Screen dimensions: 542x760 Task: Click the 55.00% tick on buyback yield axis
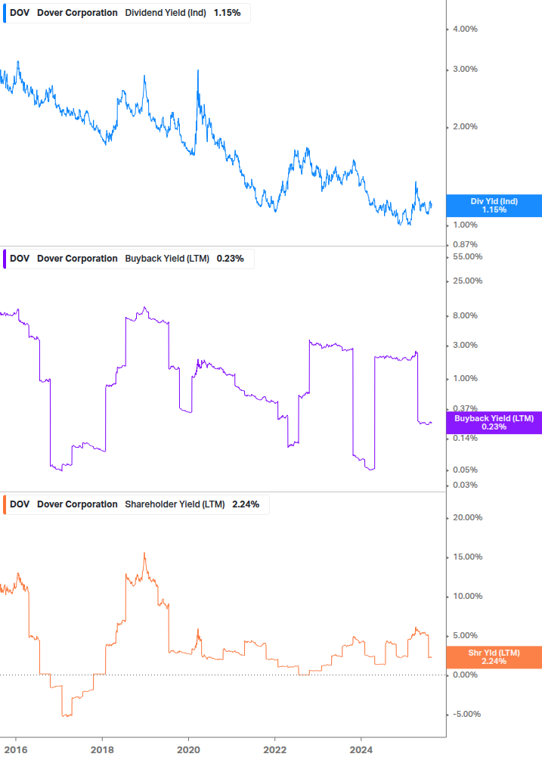pos(467,257)
